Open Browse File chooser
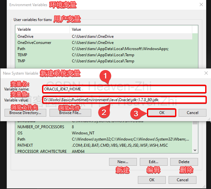 click(x=70, y=113)
